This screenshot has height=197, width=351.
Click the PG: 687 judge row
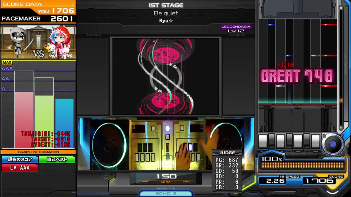(227, 160)
